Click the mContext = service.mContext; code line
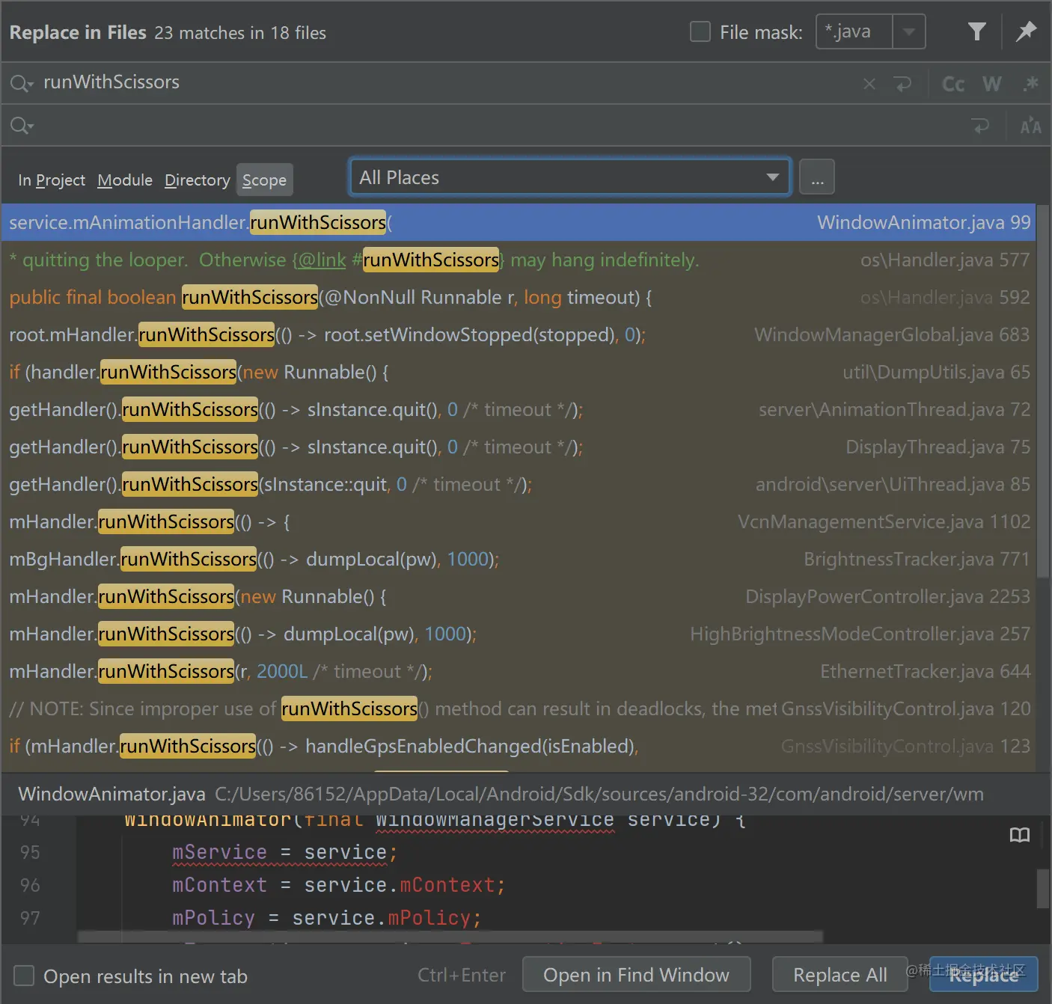The image size is (1052, 1004). tap(339, 885)
